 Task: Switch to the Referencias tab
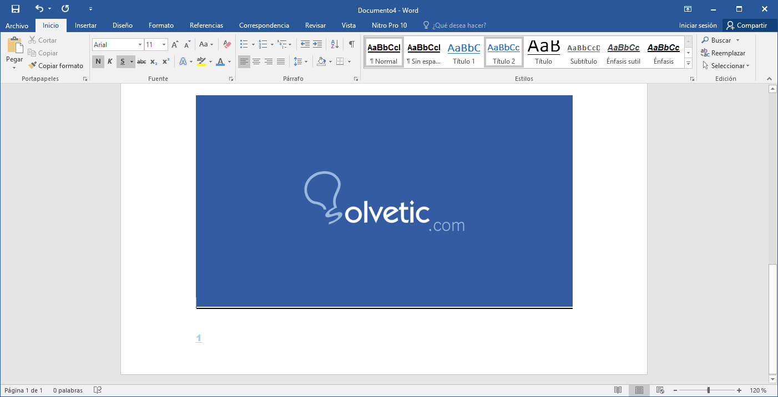[206, 25]
